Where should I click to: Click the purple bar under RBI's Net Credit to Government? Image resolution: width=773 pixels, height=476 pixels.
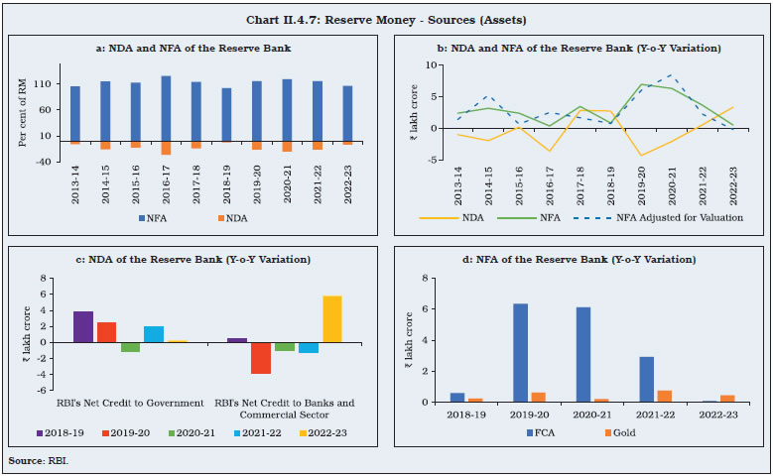pos(83,326)
